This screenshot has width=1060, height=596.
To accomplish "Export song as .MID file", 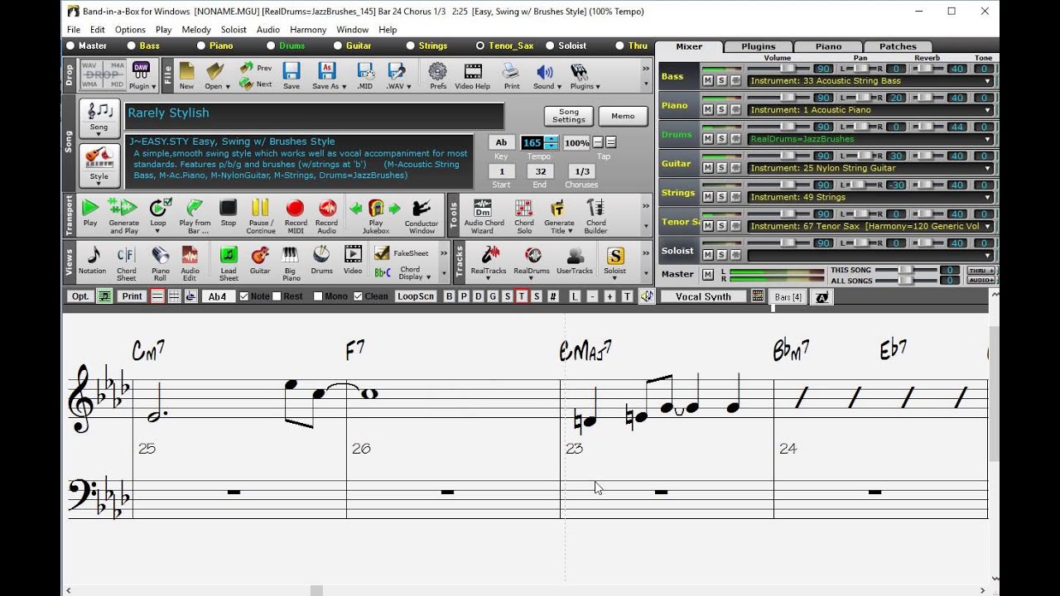I will point(364,75).
